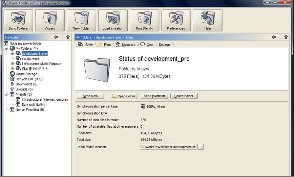Click Run Silently in the toolbar

pyautogui.click(x=144, y=21)
